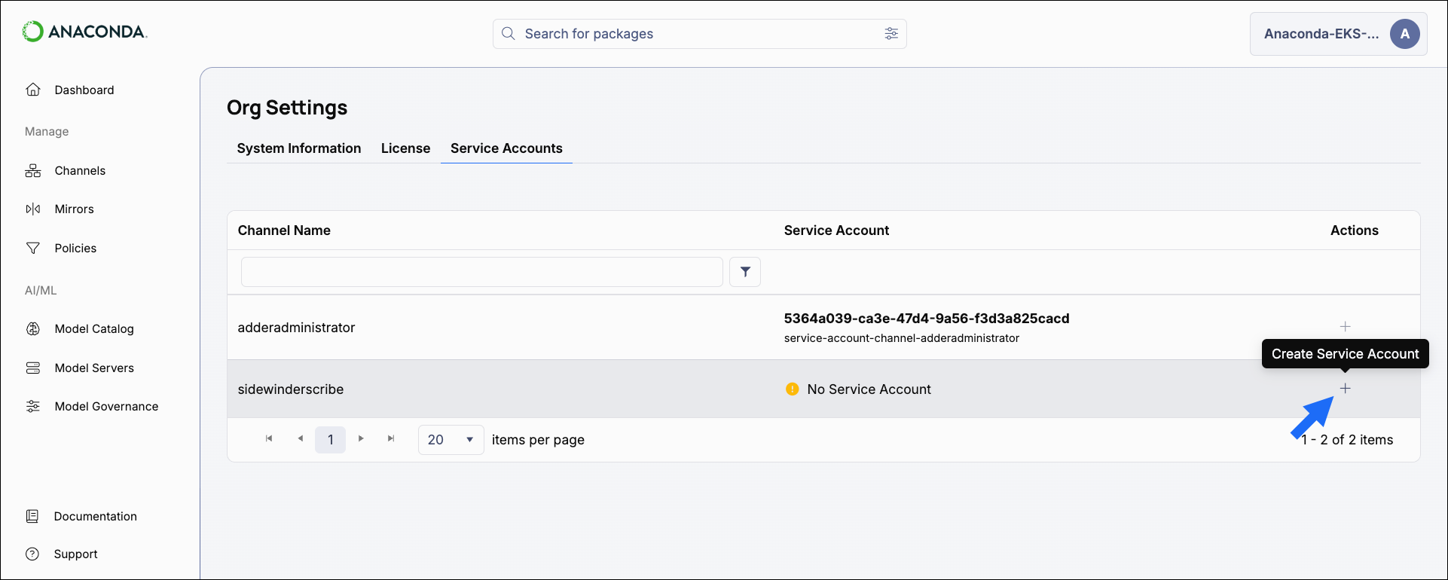Image resolution: width=1448 pixels, height=580 pixels.
Task: Click the user avatar A
Action: point(1405,34)
